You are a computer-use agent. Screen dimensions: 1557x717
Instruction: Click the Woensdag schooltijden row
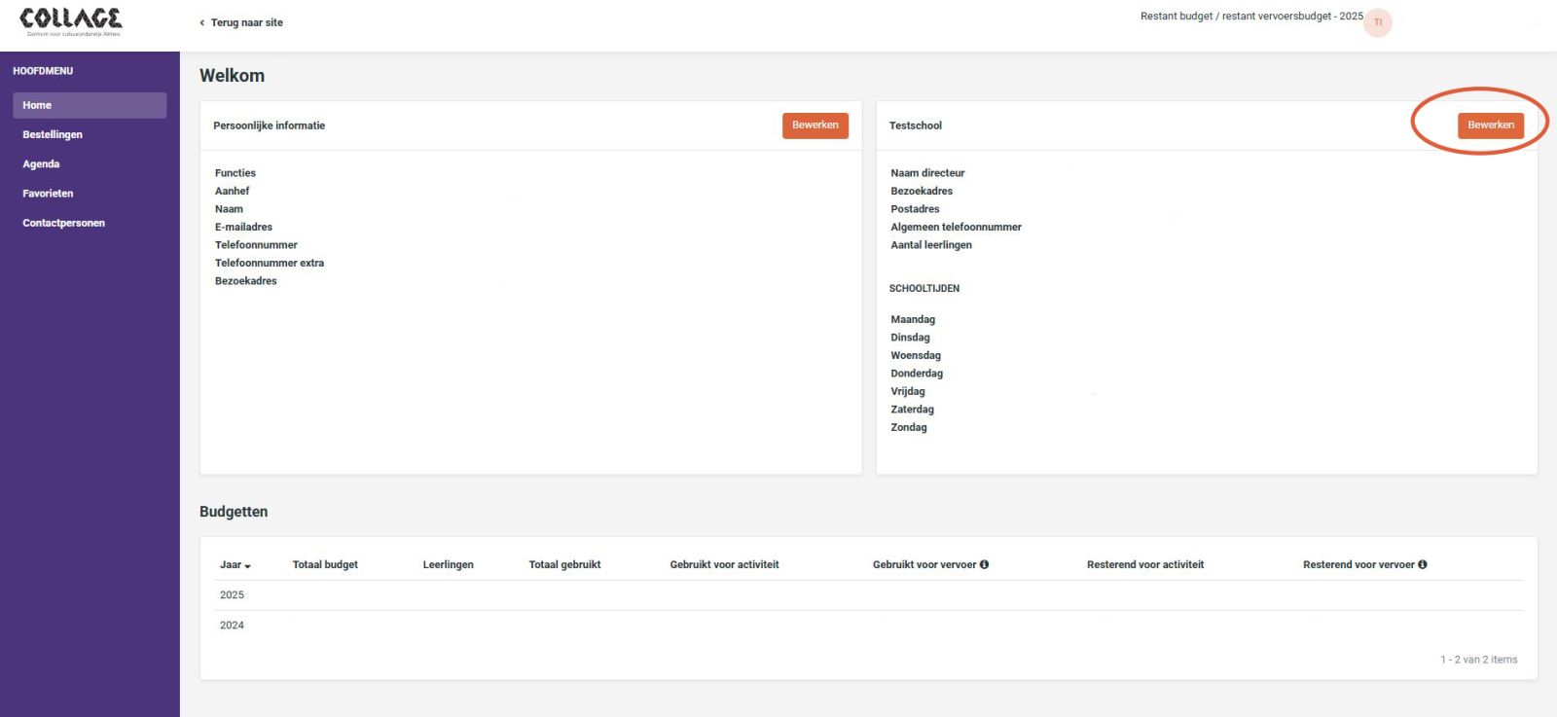(x=916, y=355)
